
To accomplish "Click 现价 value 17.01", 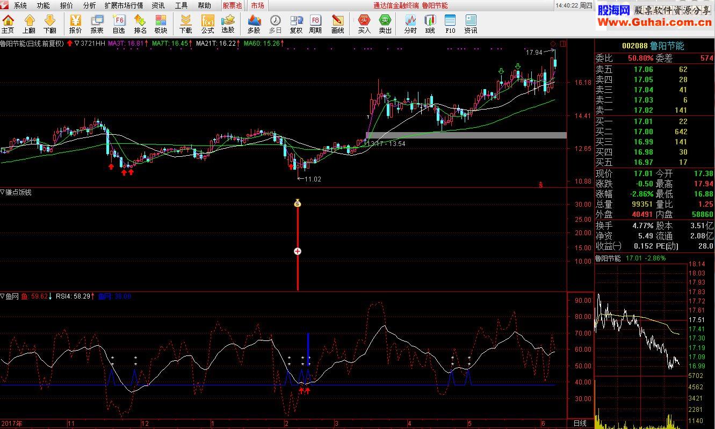I will [x=643, y=173].
